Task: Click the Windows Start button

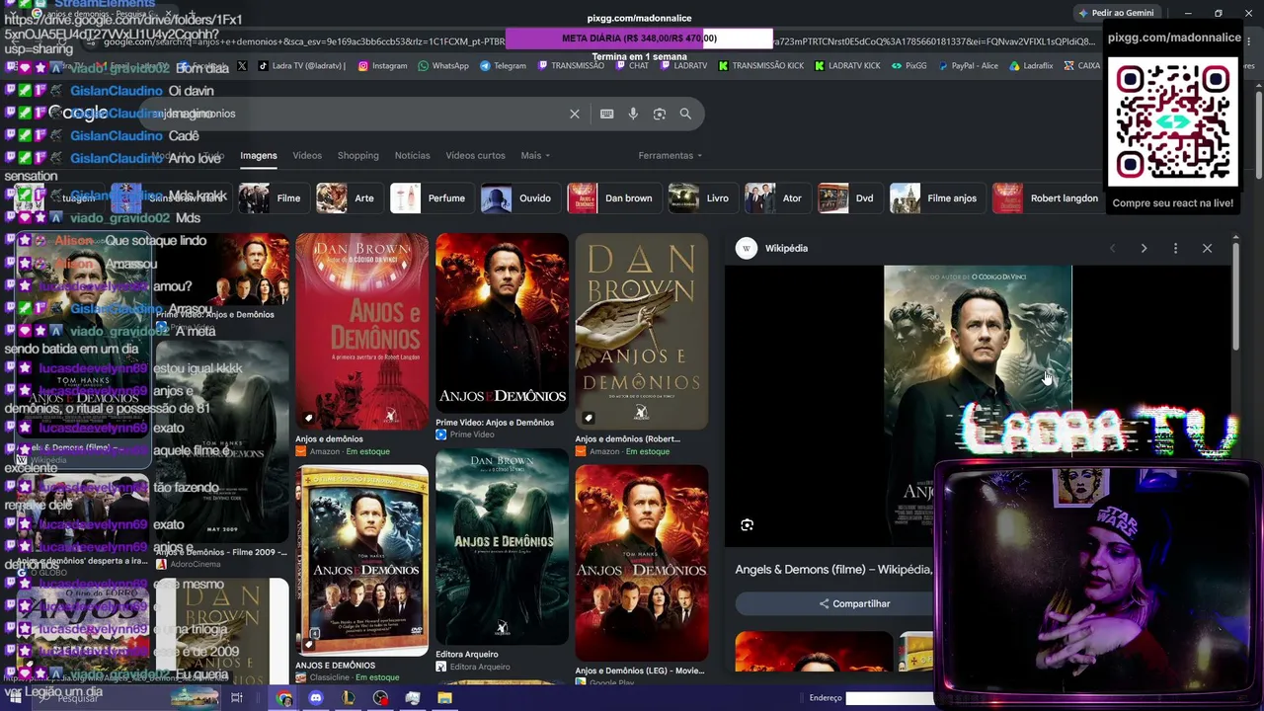Action: pos(14,698)
